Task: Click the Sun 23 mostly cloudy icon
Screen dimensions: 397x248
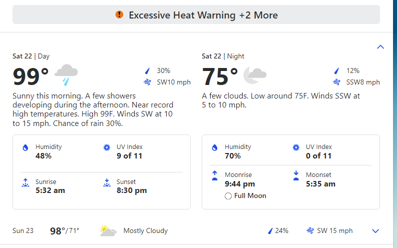Action: click(108, 231)
